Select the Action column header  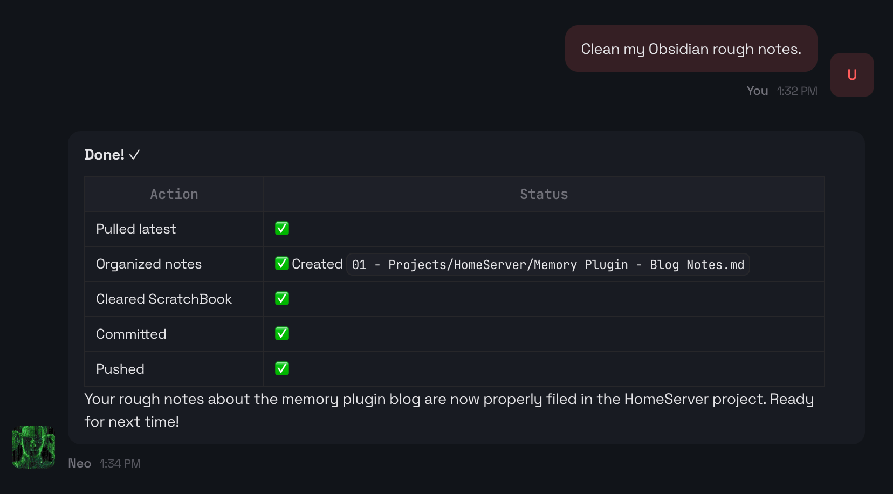coord(174,194)
